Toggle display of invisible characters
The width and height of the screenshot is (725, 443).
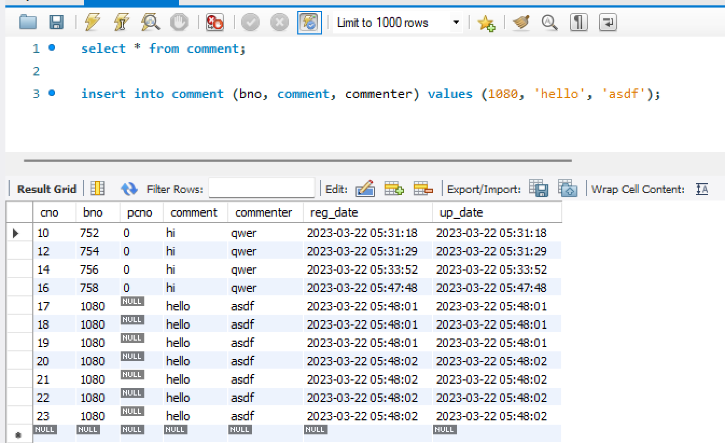(x=579, y=22)
